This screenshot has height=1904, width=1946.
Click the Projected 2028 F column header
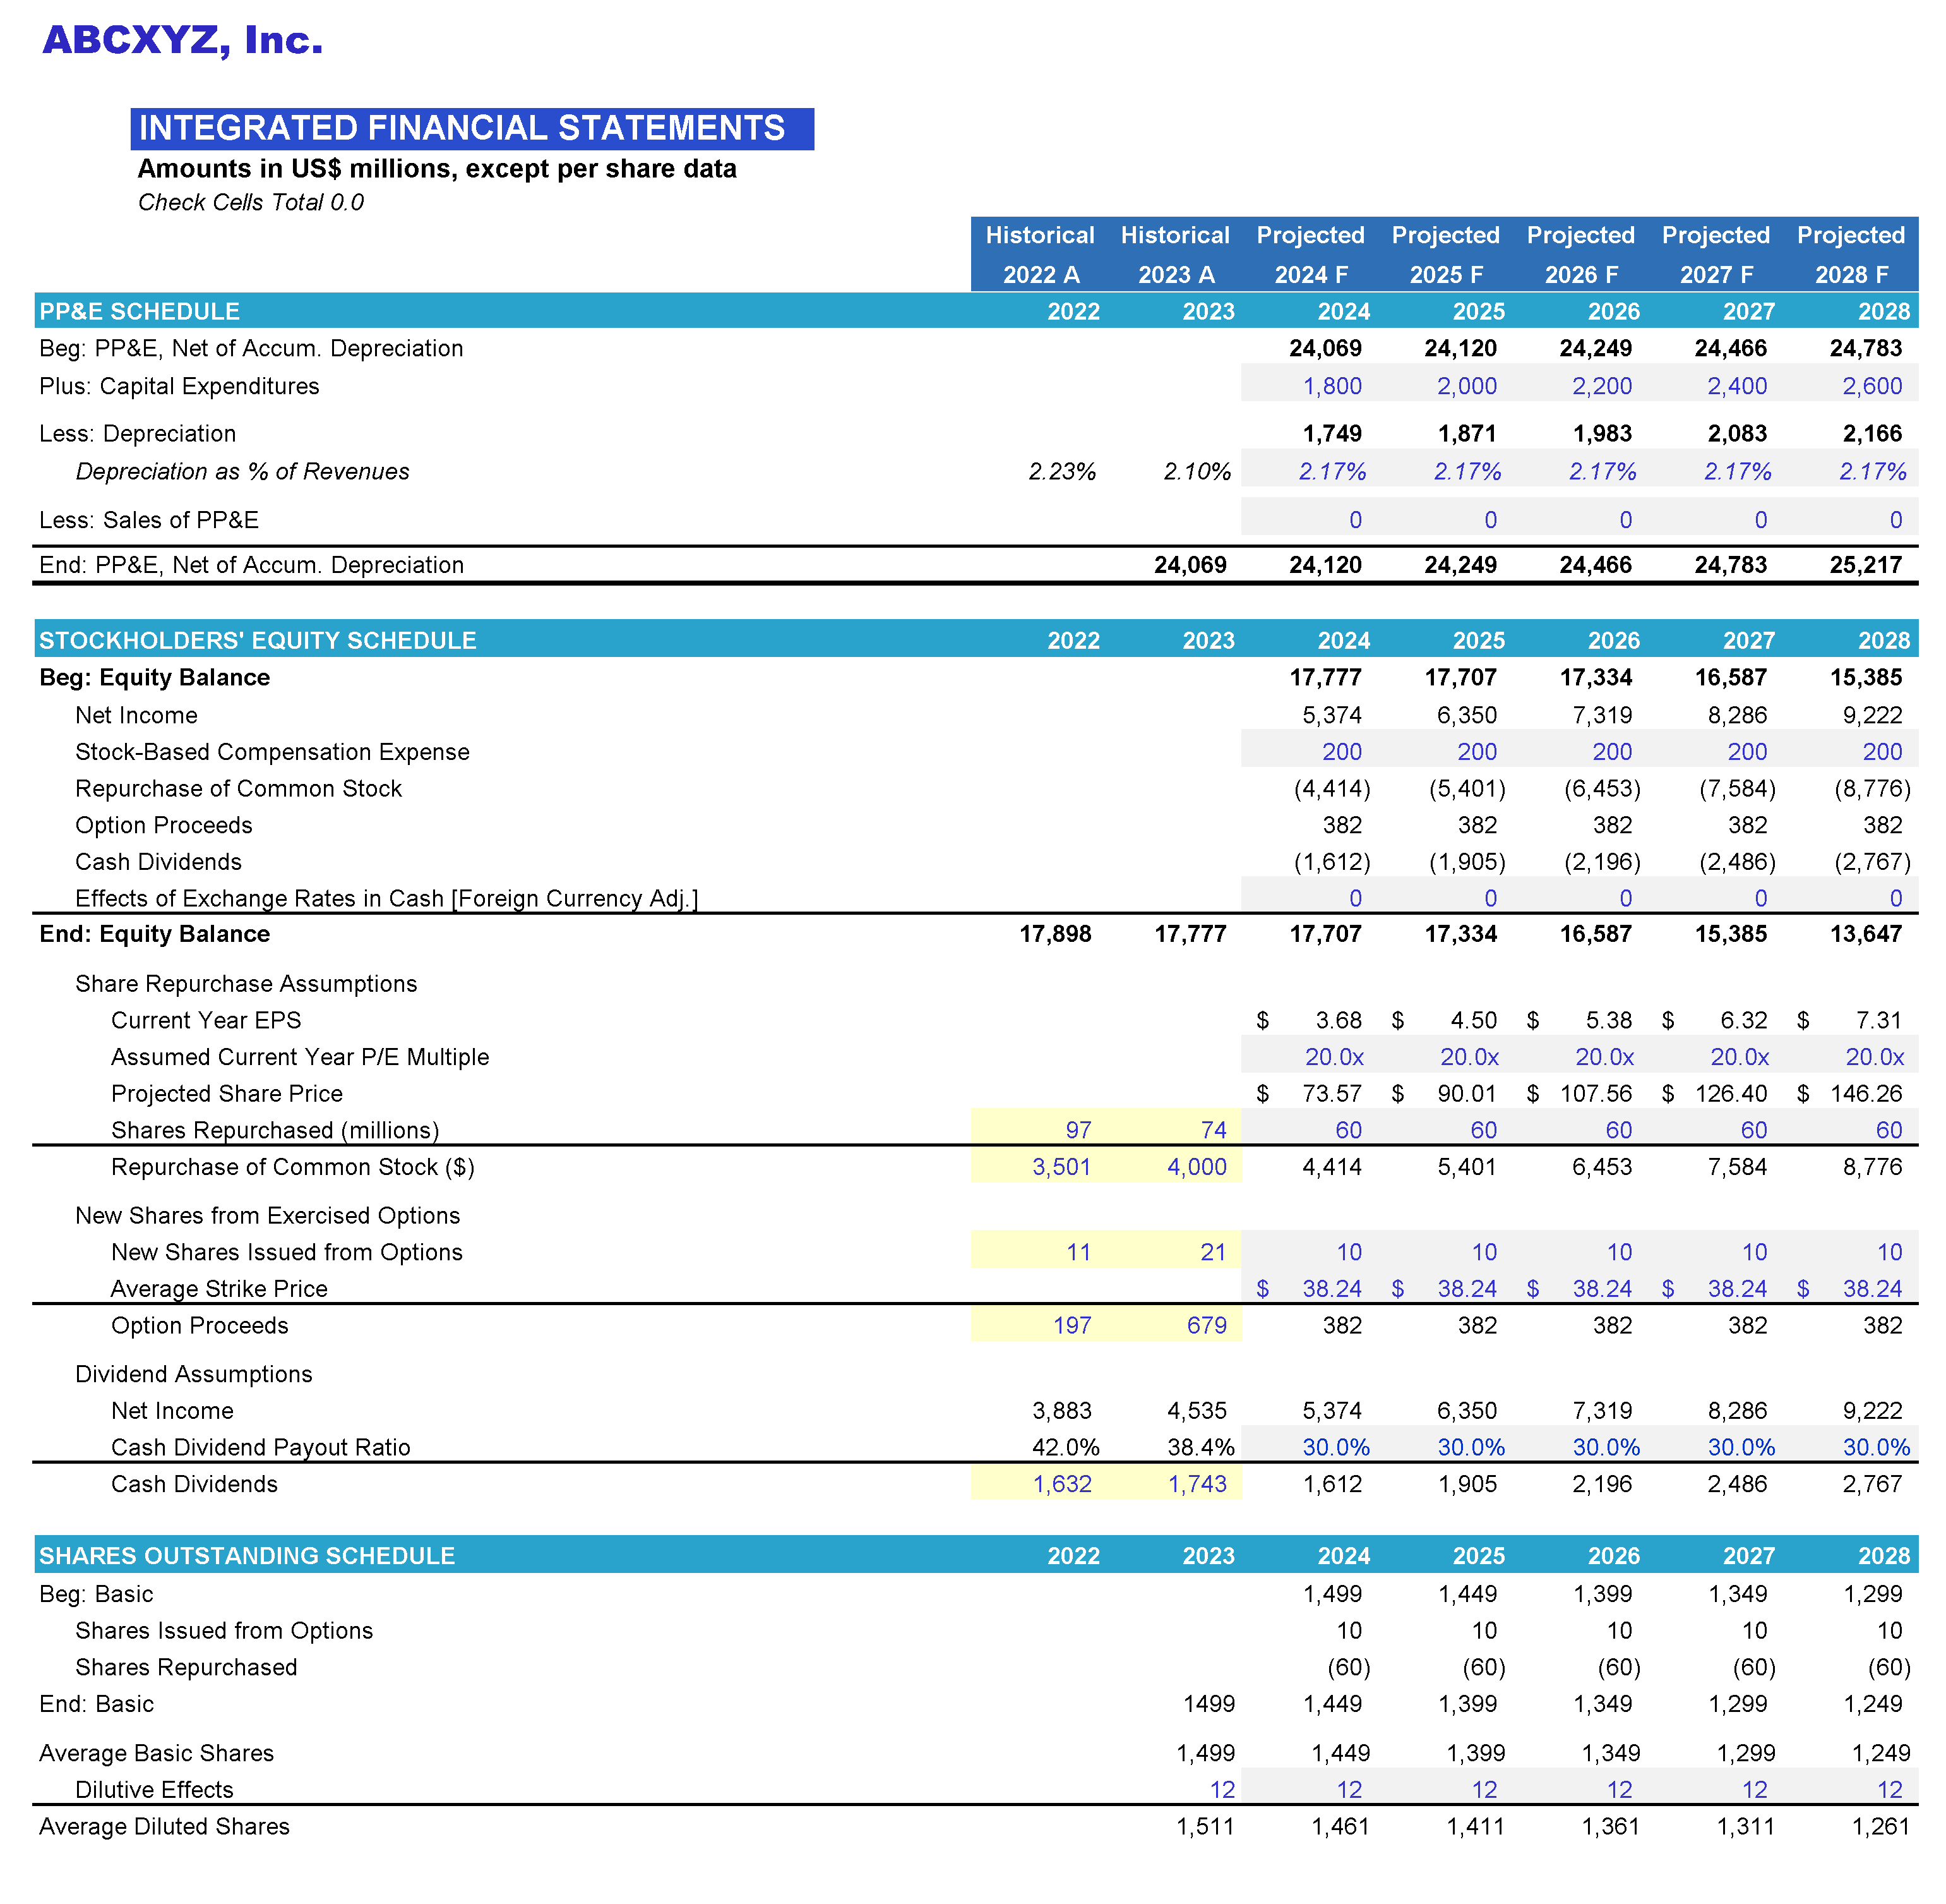1851,255
